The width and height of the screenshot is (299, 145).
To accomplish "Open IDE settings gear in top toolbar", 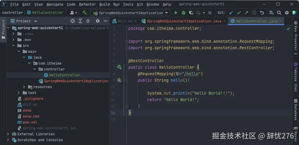I will pyautogui.click(x=287, y=13).
